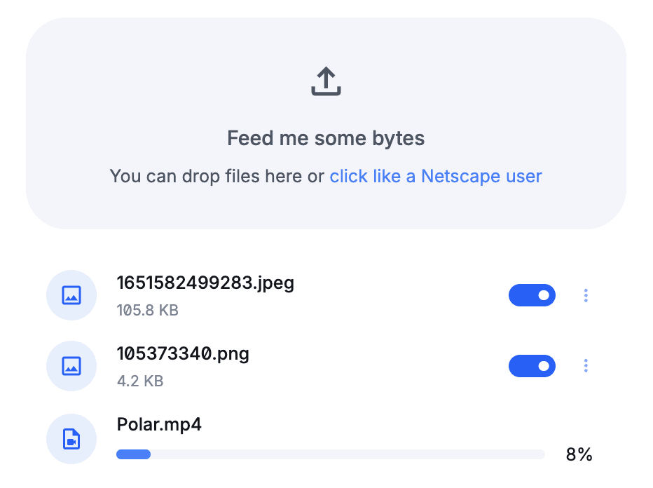Disable the toggle beside 105373340.png
This screenshot has height=488, width=653.
tap(532, 366)
